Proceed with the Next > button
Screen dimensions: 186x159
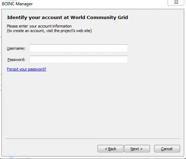pyautogui.click(x=137, y=148)
